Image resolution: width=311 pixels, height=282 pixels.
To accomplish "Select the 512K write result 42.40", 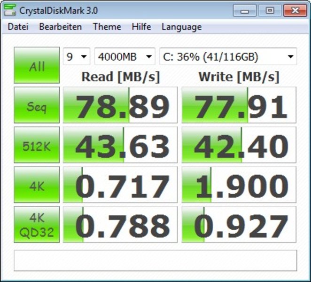I will click(239, 145).
